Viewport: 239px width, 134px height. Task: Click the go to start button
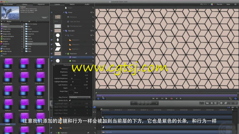tap(153, 99)
